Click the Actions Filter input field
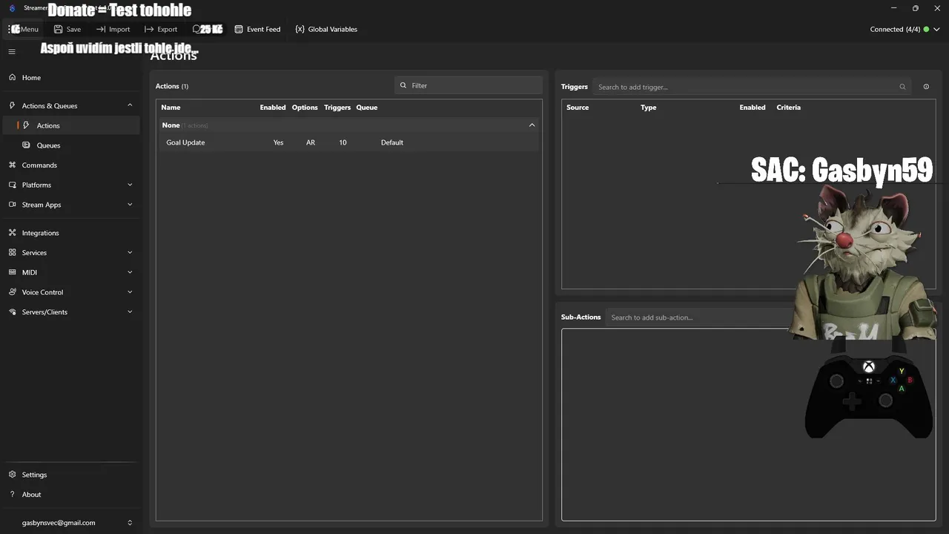 point(469,85)
